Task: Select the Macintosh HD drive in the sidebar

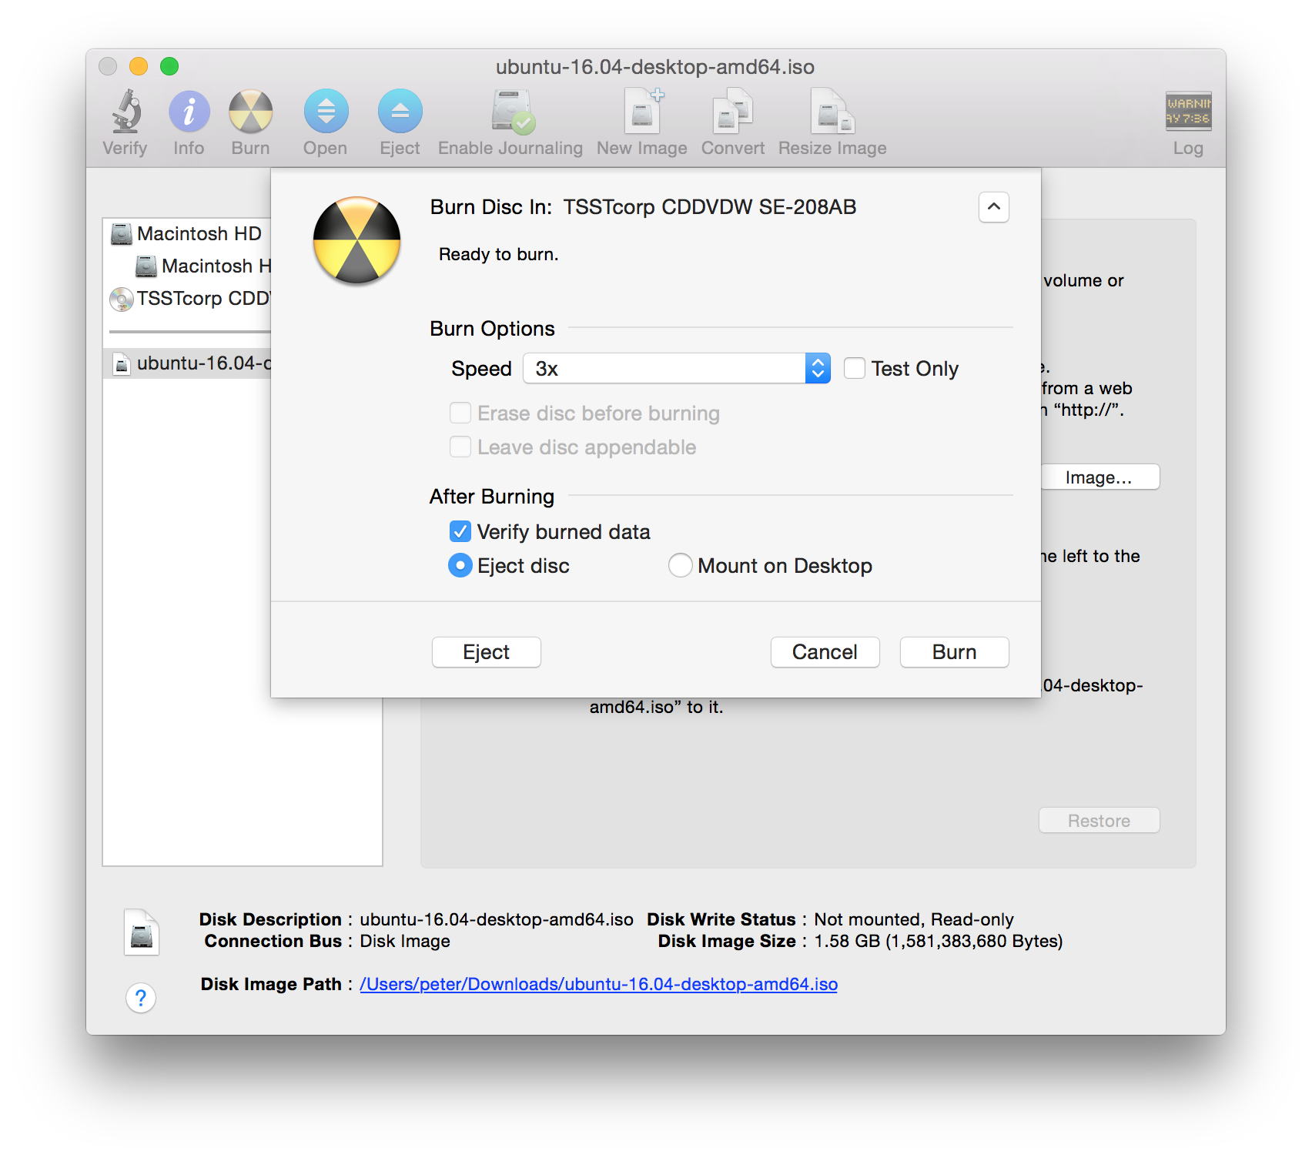Action: [x=187, y=233]
